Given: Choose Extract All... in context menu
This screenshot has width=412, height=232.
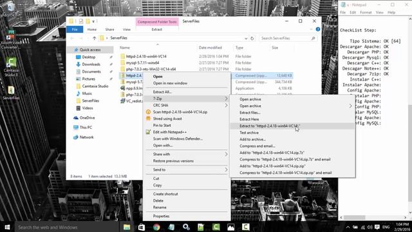Looking at the screenshot, I should coord(162,92).
